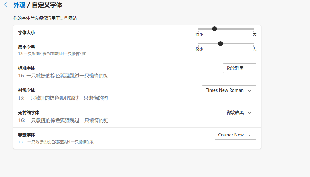This screenshot has height=177, width=310.
Task: Click the 等宽字体 preview sample text
Action: point(56,142)
